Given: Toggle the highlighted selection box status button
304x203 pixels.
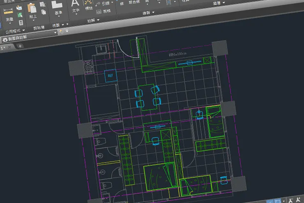Looking at the screenshot, I should pos(277,201).
